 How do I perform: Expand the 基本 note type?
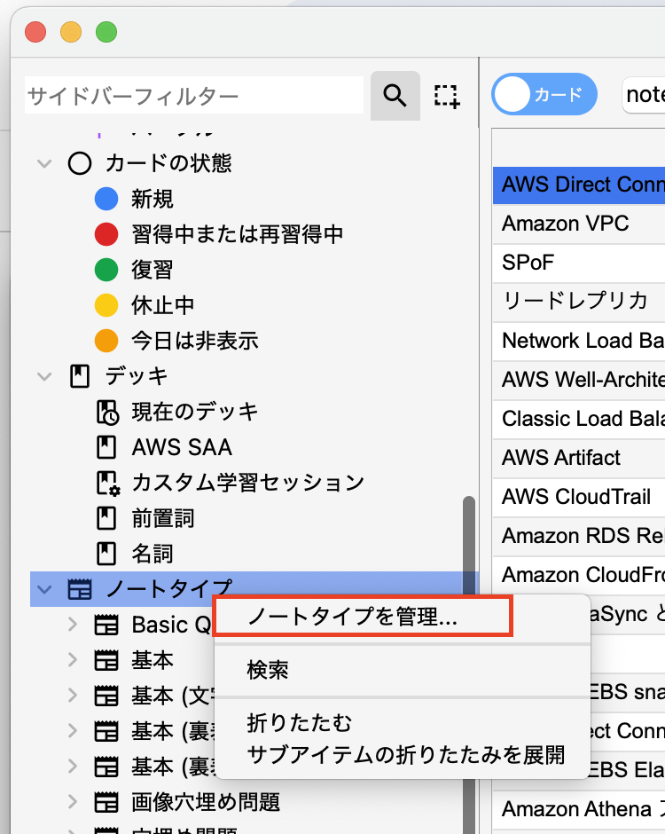tap(73, 660)
